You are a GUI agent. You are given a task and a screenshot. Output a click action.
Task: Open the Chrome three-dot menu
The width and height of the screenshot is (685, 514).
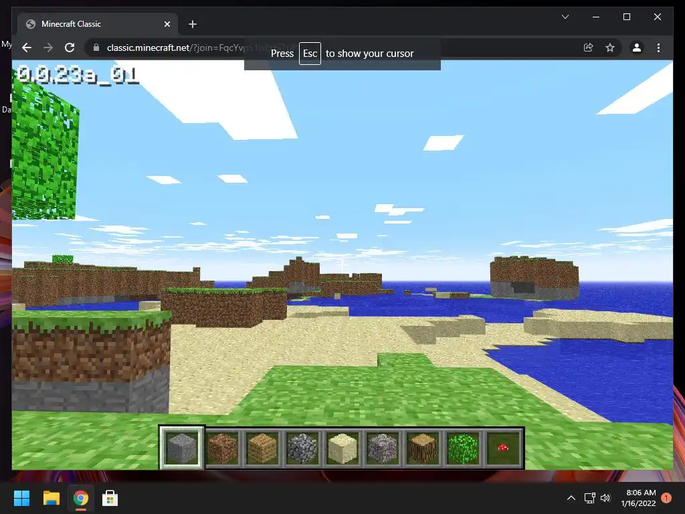[658, 48]
